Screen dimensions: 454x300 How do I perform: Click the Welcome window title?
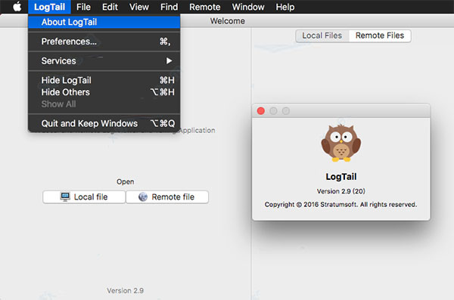(x=227, y=21)
